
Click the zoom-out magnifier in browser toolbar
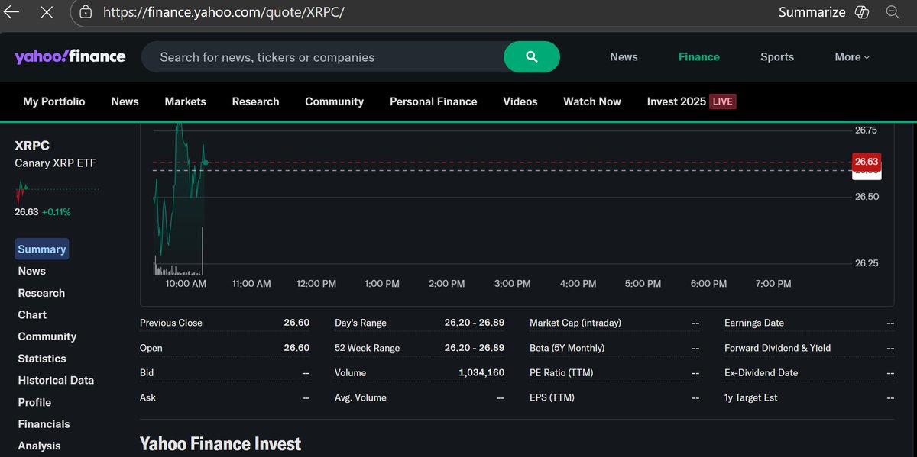894,12
